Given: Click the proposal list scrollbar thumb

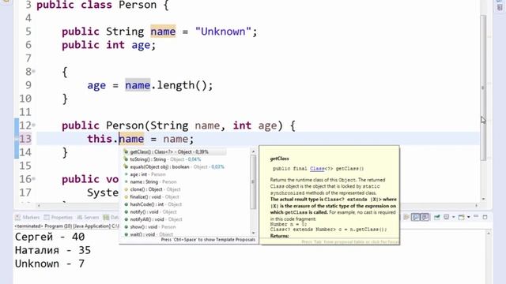Looking at the screenshot, I should 253,182.
